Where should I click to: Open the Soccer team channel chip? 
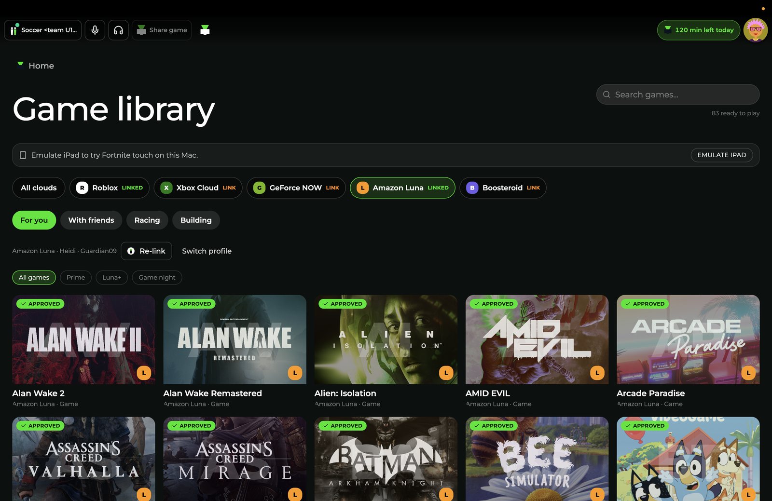coord(43,30)
